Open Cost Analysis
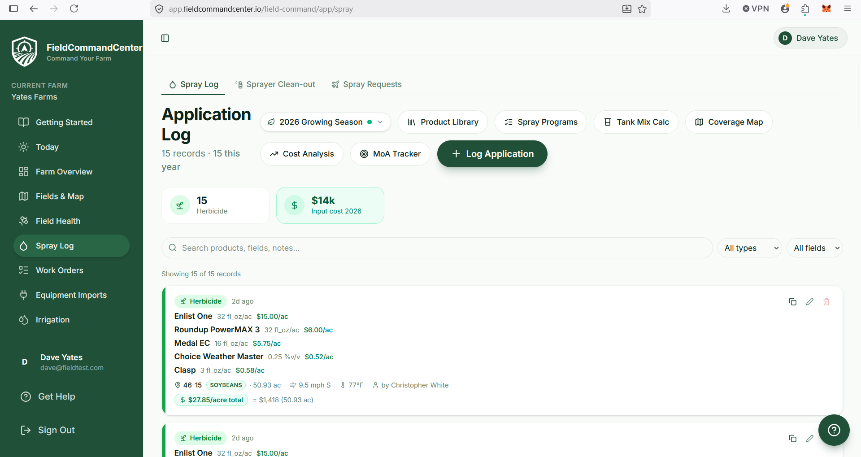Viewport: 861px width, 457px height. coord(301,154)
